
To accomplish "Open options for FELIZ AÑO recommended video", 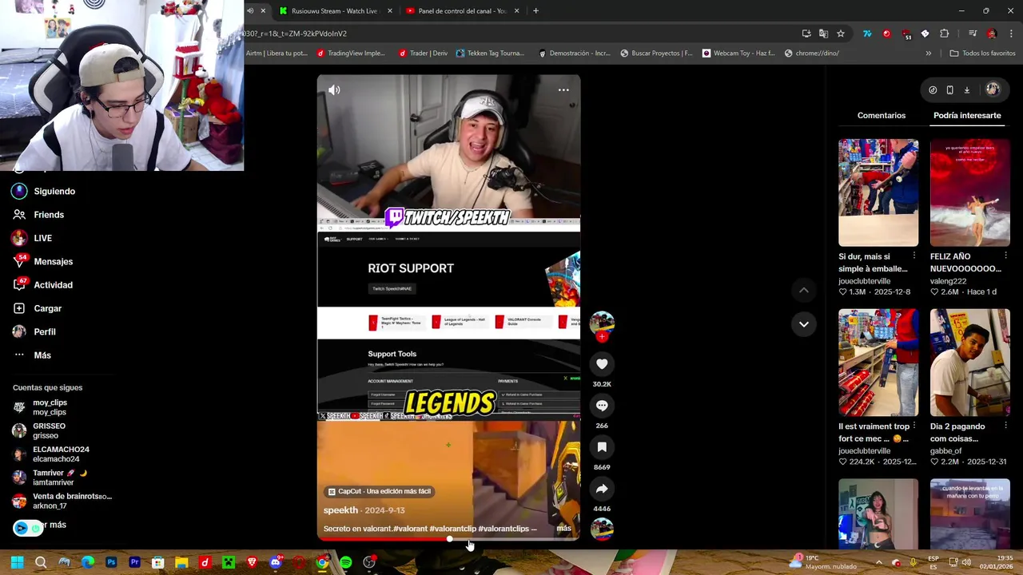I will coord(1005,256).
